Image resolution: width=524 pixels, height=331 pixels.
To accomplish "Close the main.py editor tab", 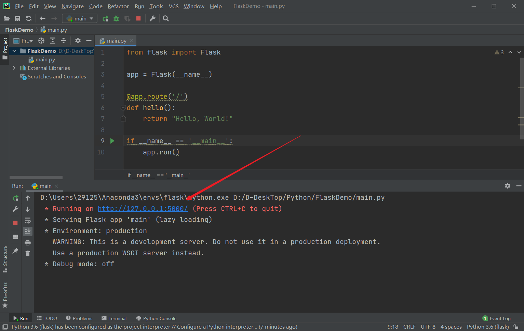I will coord(131,41).
